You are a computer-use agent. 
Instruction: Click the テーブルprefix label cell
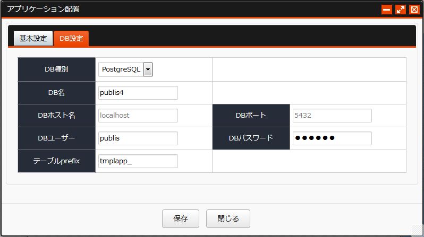point(56,161)
